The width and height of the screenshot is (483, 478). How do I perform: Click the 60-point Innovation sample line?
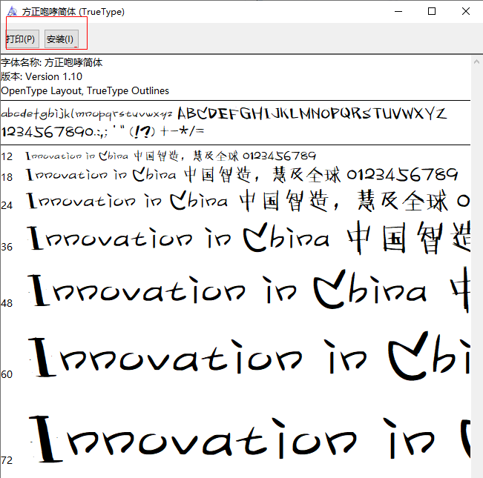[249, 356]
